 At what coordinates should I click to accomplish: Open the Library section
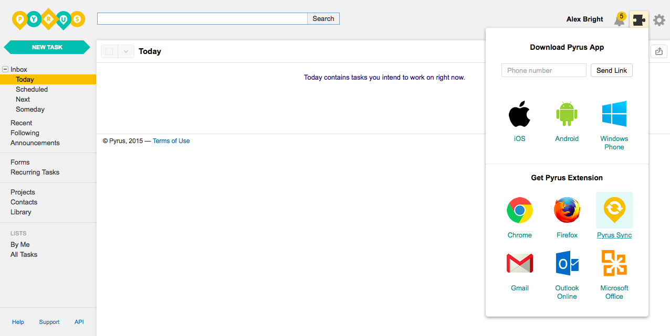[21, 212]
